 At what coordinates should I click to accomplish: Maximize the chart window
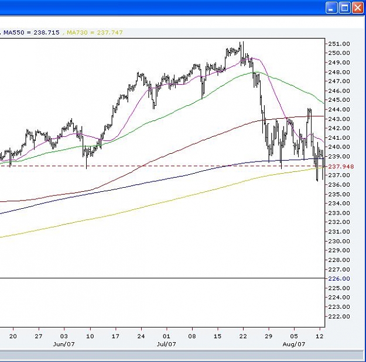coord(344,8)
